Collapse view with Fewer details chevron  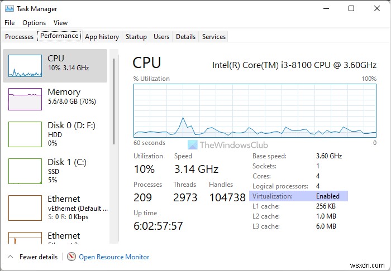pyautogui.click(x=9, y=257)
